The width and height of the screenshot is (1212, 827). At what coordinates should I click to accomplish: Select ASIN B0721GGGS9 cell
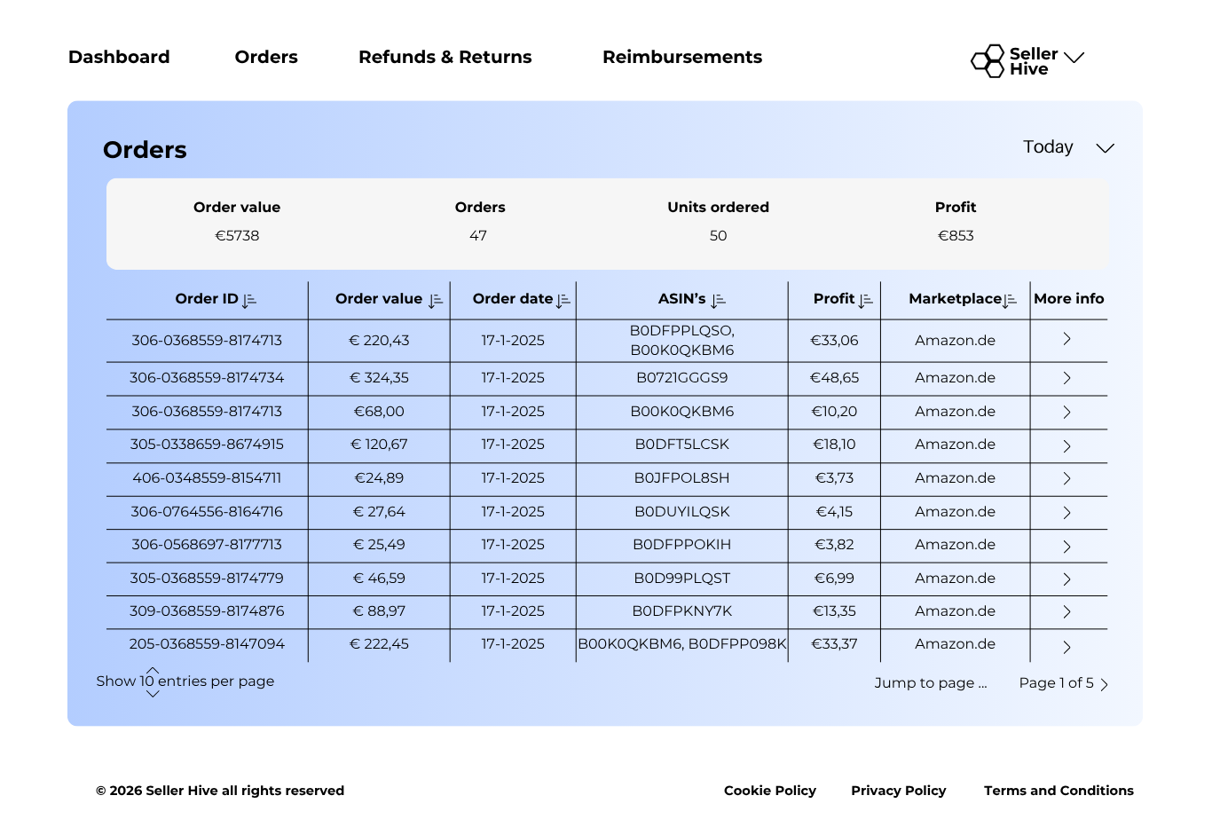pyautogui.click(x=681, y=378)
